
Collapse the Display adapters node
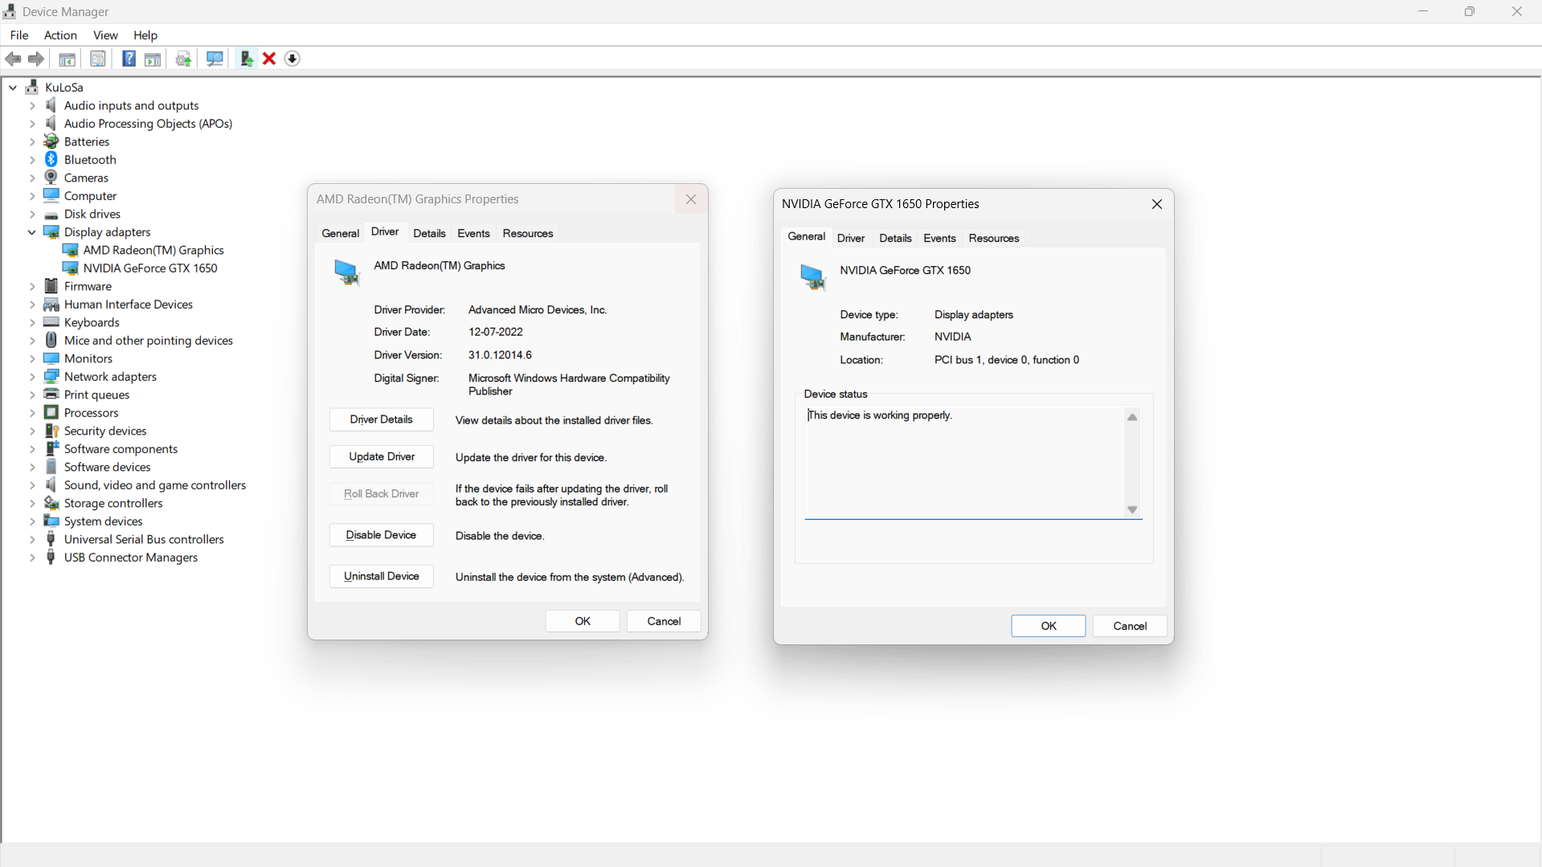click(x=32, y=232)
